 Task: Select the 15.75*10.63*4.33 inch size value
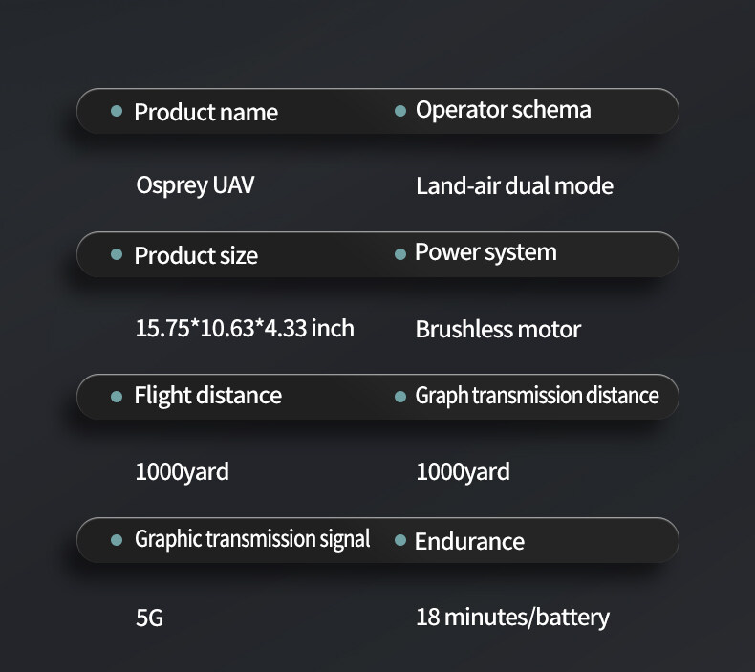[x=245, y=329]
